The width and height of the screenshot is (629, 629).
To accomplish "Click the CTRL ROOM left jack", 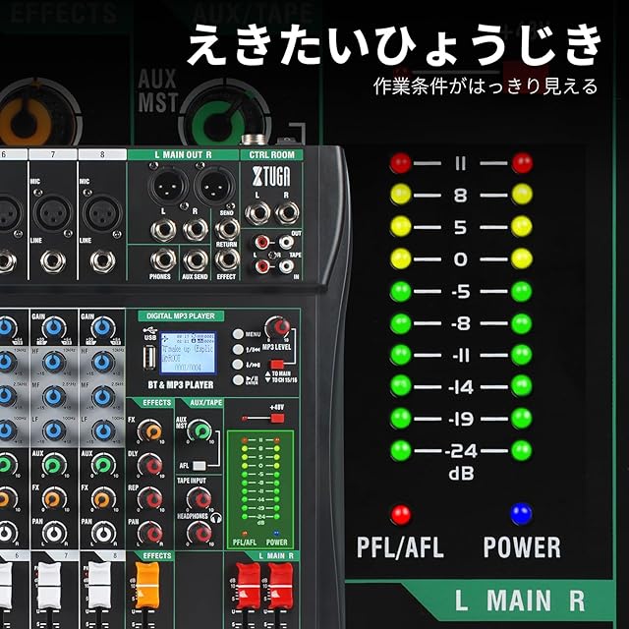I will (x=257, y=213).
